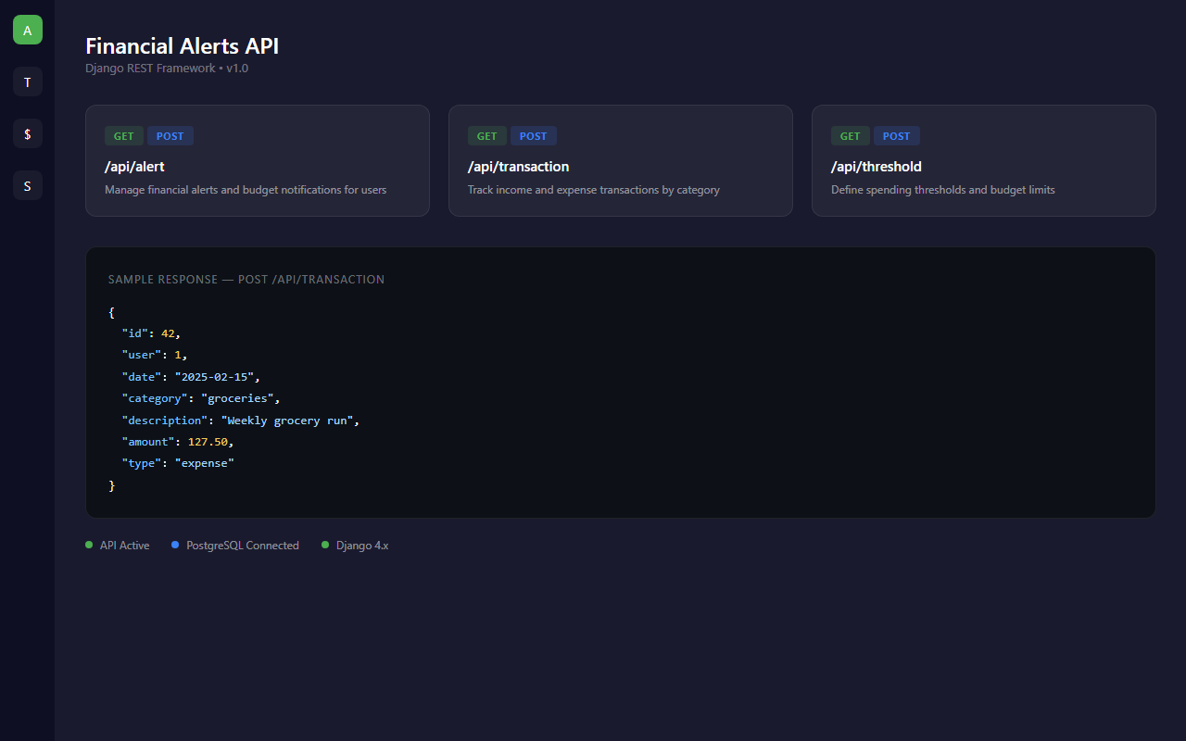Toggle the GET badge on /api/transaction

[x=486, y=135]
